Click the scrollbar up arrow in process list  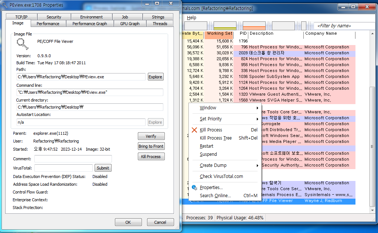(372, 34)
